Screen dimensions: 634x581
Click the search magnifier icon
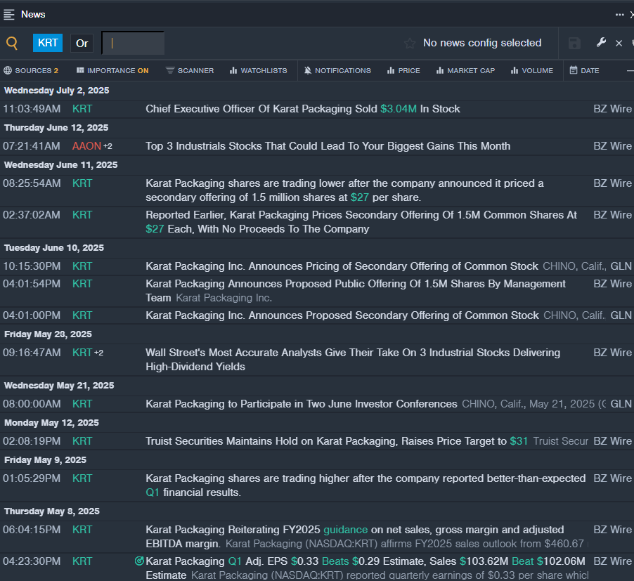coord(12,43)
